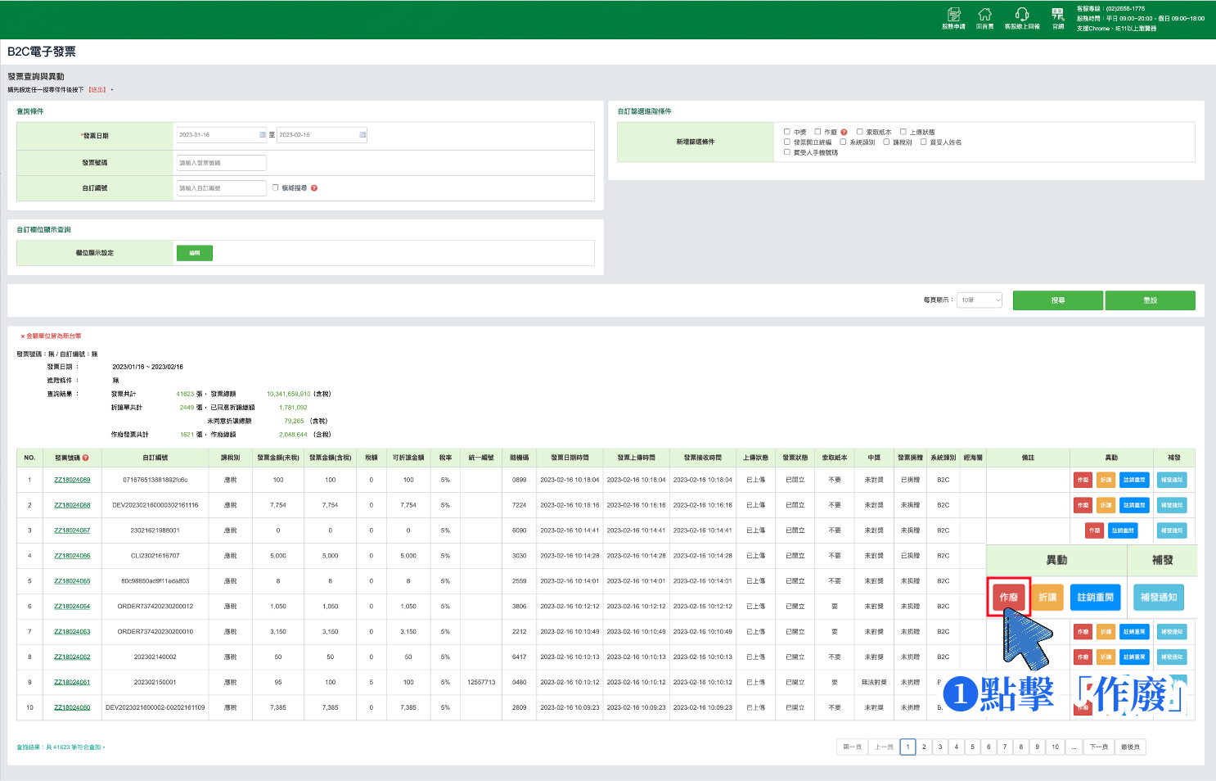
Task: Click 補發通知 button in row ZZ18024062
Action: point(1171,657)
